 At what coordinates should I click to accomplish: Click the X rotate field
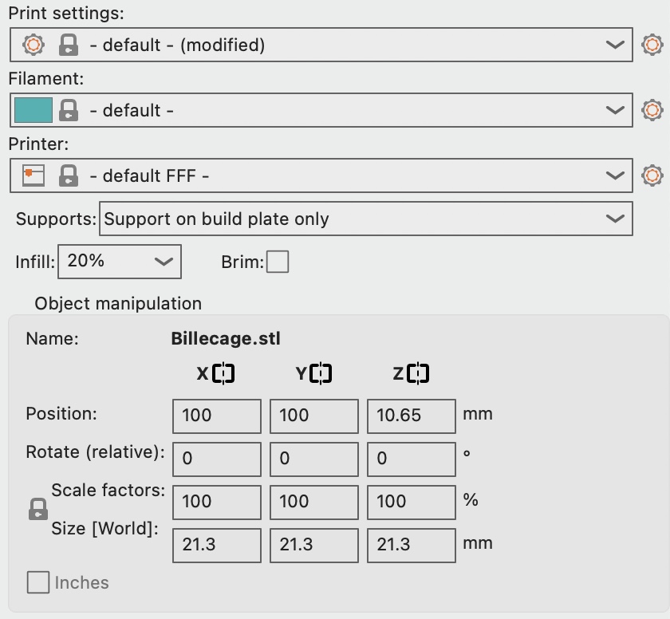point(216,459)
